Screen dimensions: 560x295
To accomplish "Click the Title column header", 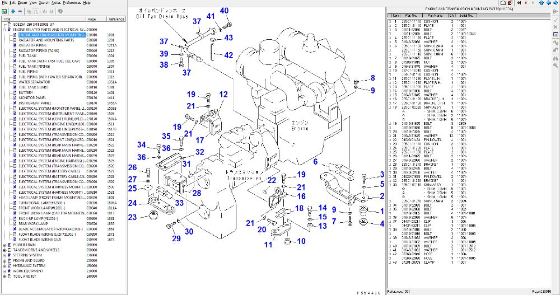I will [44, 19].
